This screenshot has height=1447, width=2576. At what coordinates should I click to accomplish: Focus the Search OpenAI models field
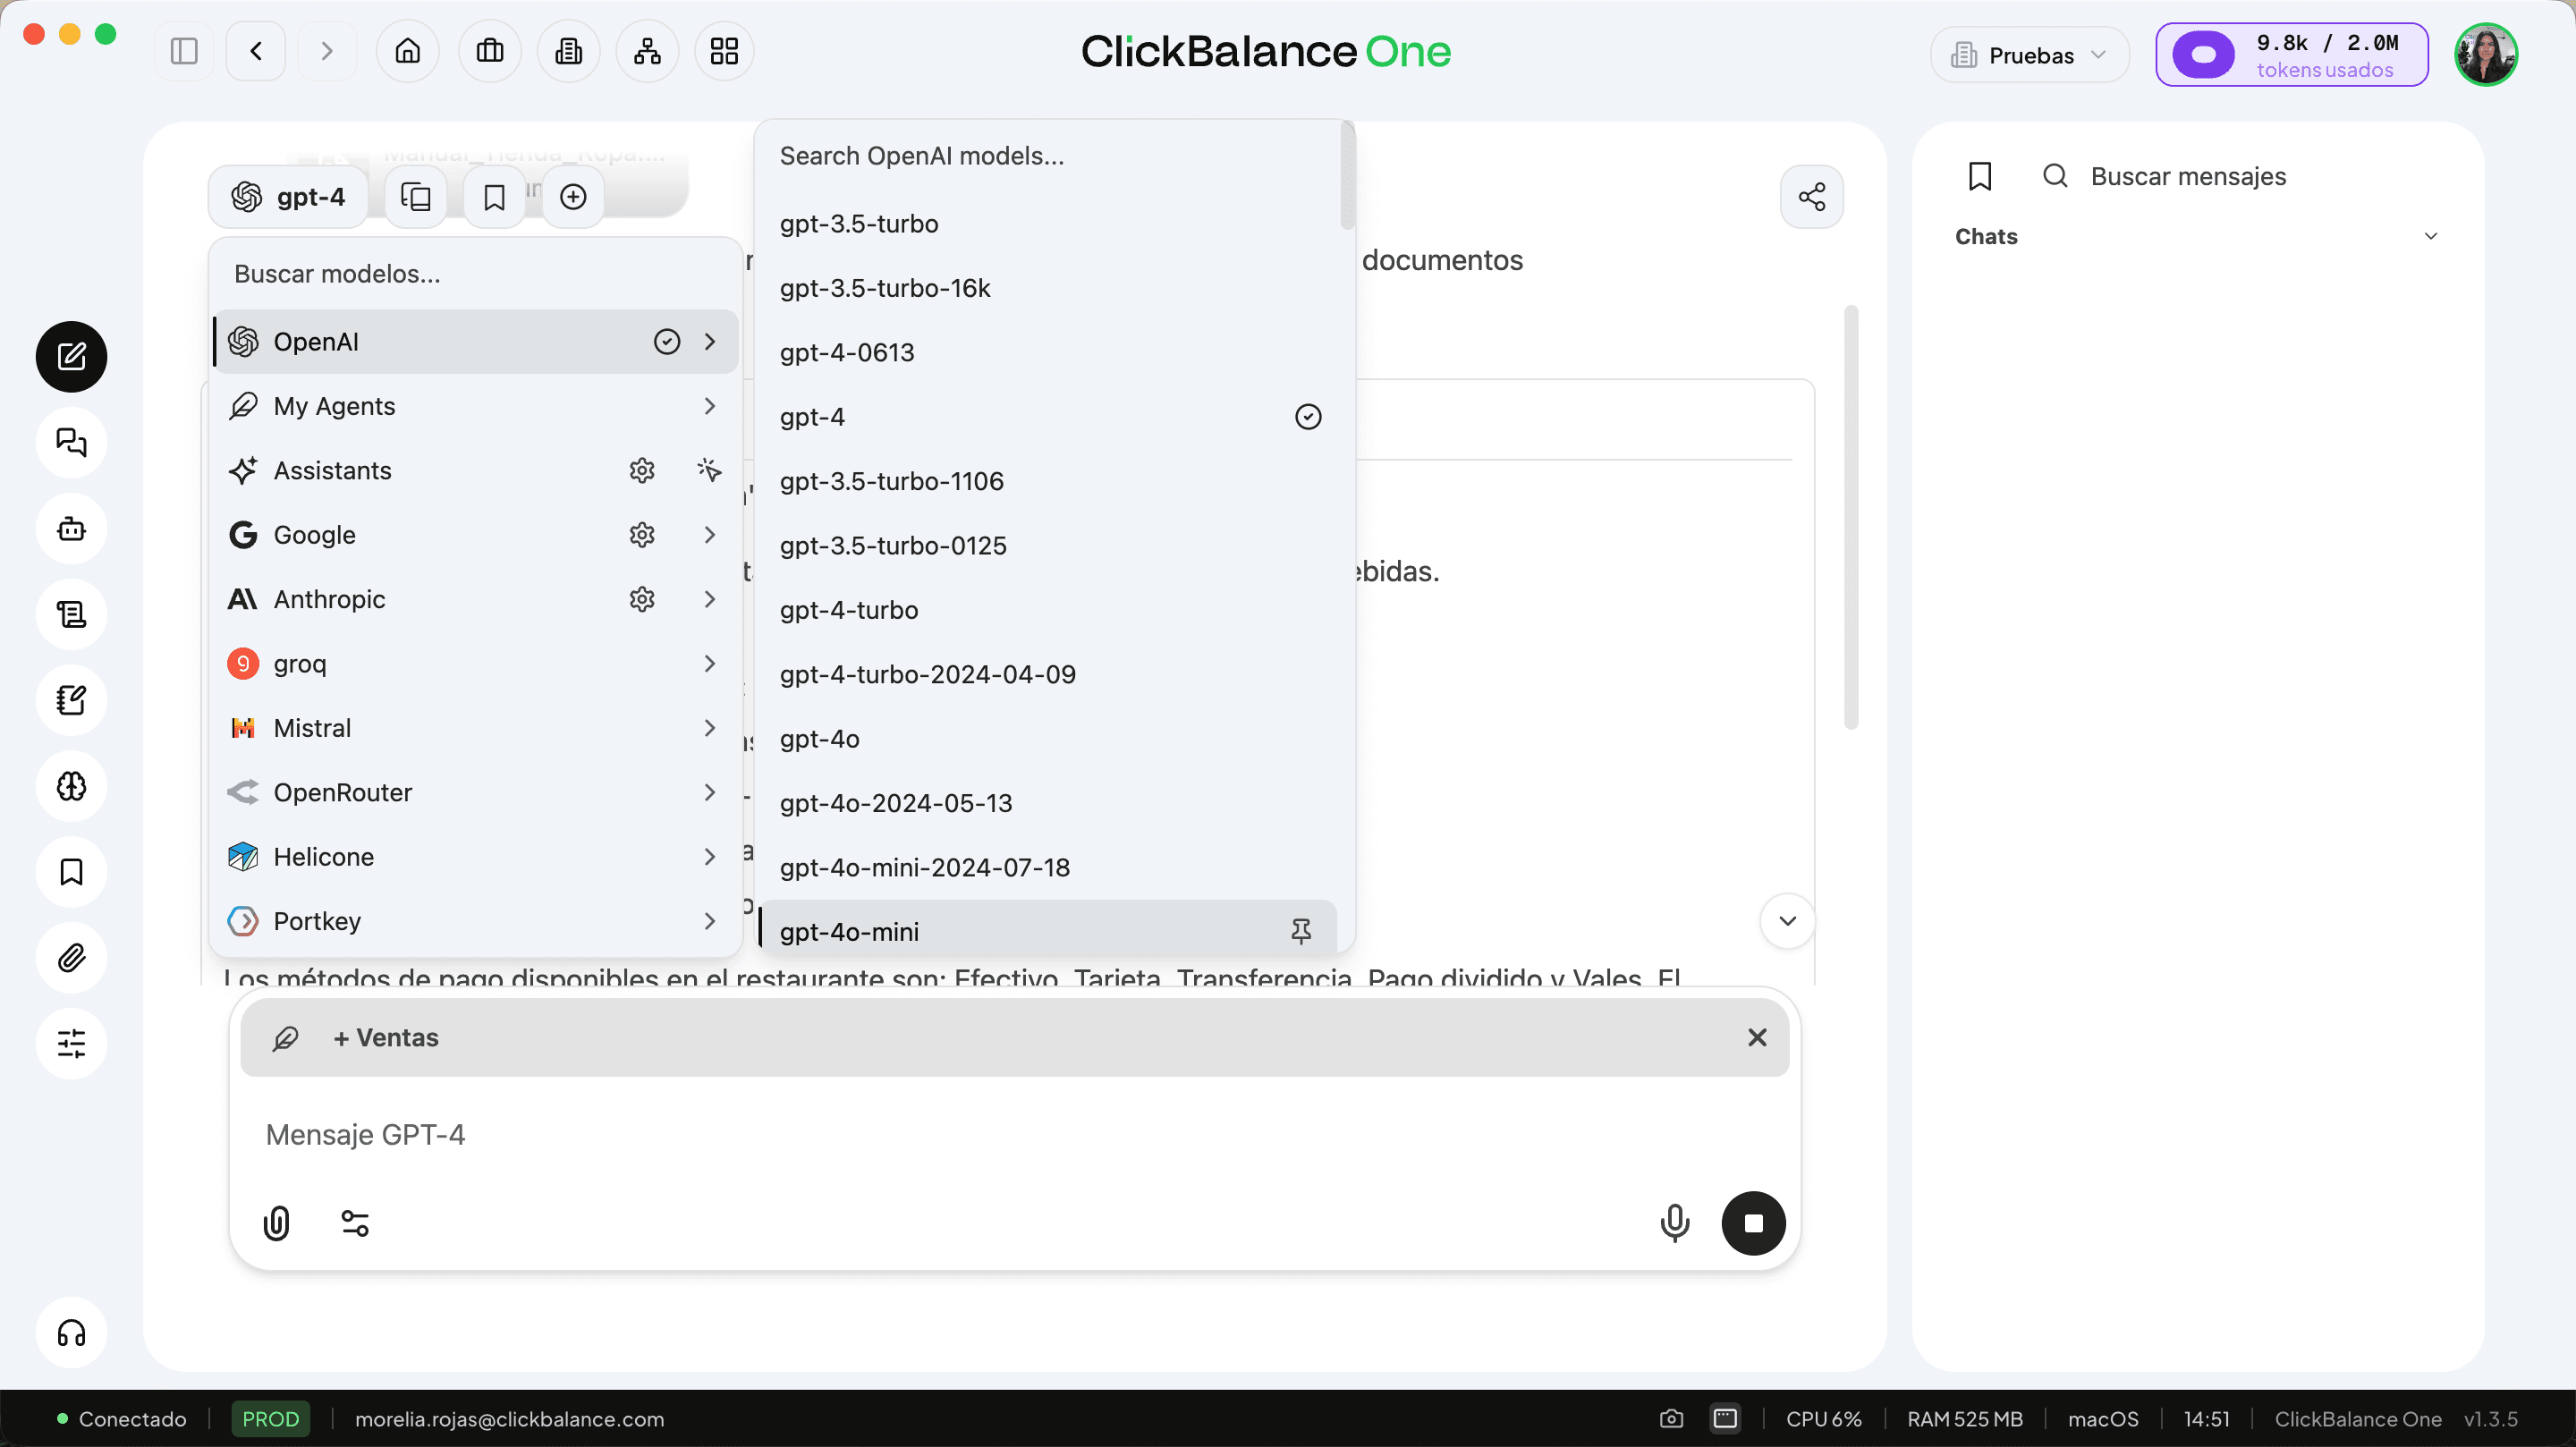click(x=1048, y=156)
